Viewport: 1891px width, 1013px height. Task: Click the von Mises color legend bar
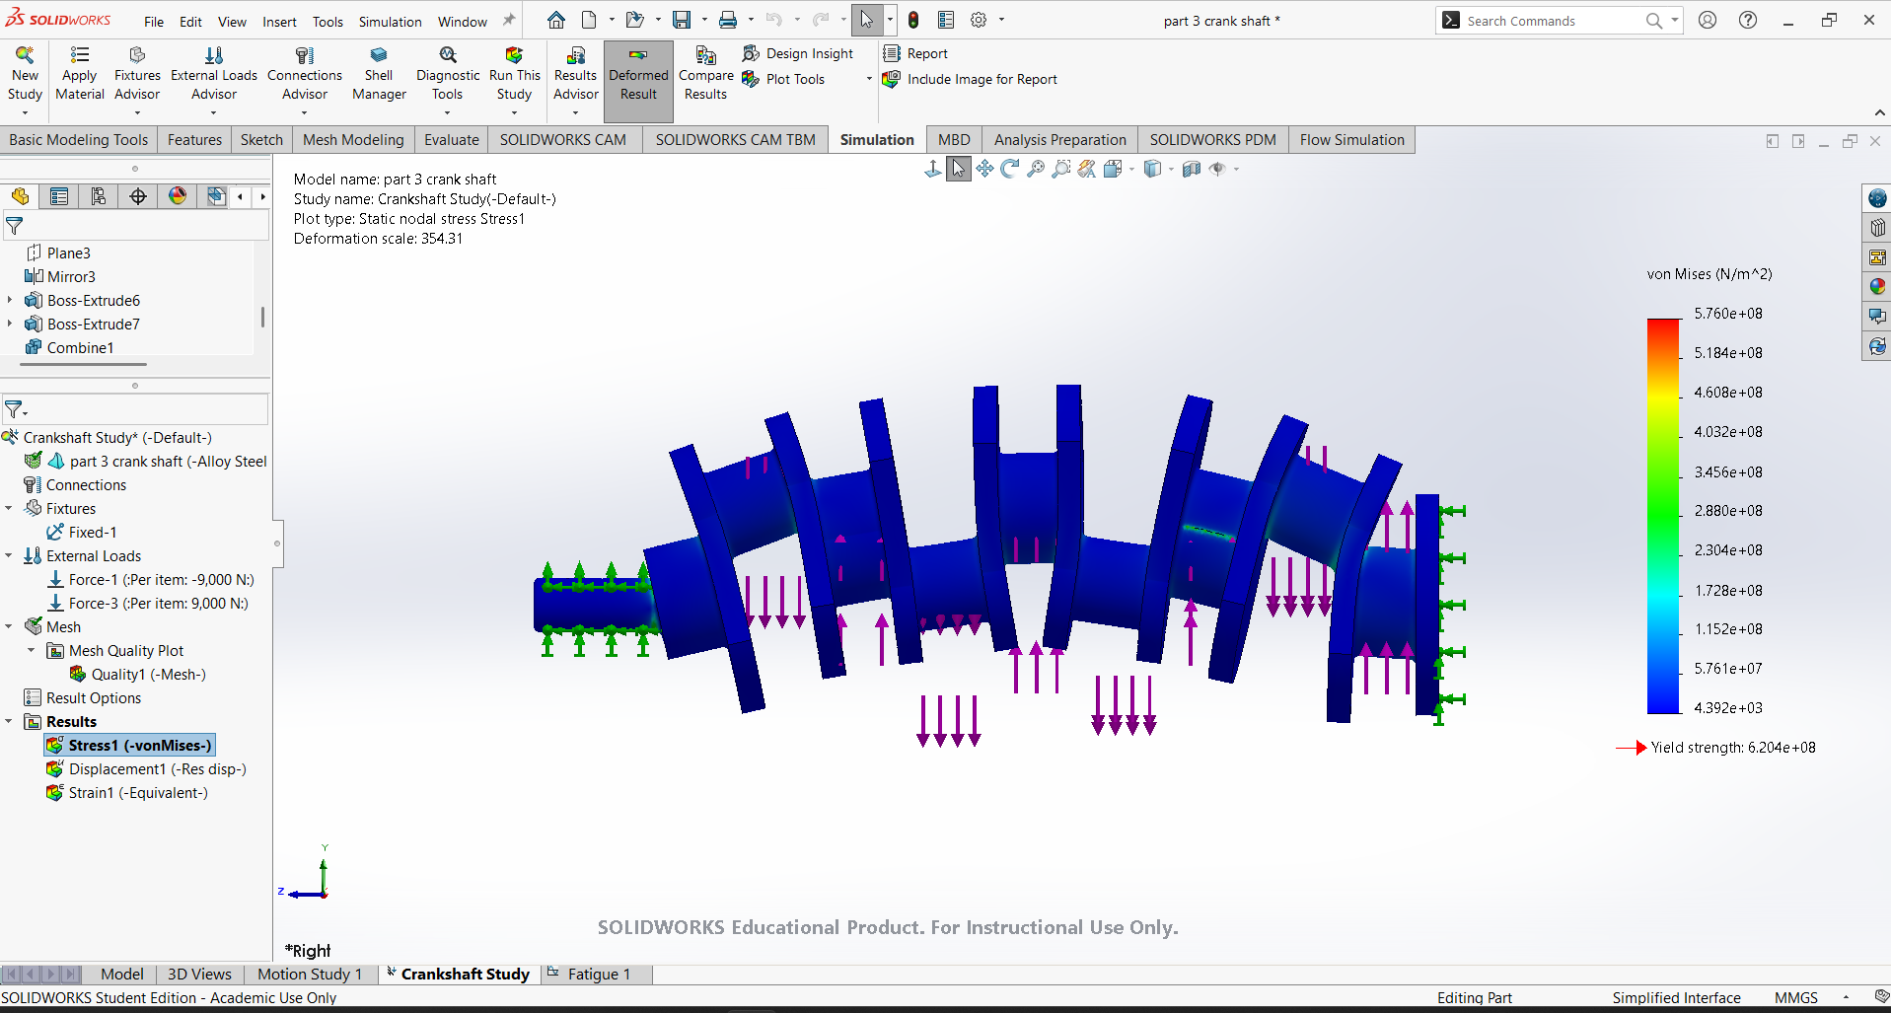click(x=1663, y=515)
